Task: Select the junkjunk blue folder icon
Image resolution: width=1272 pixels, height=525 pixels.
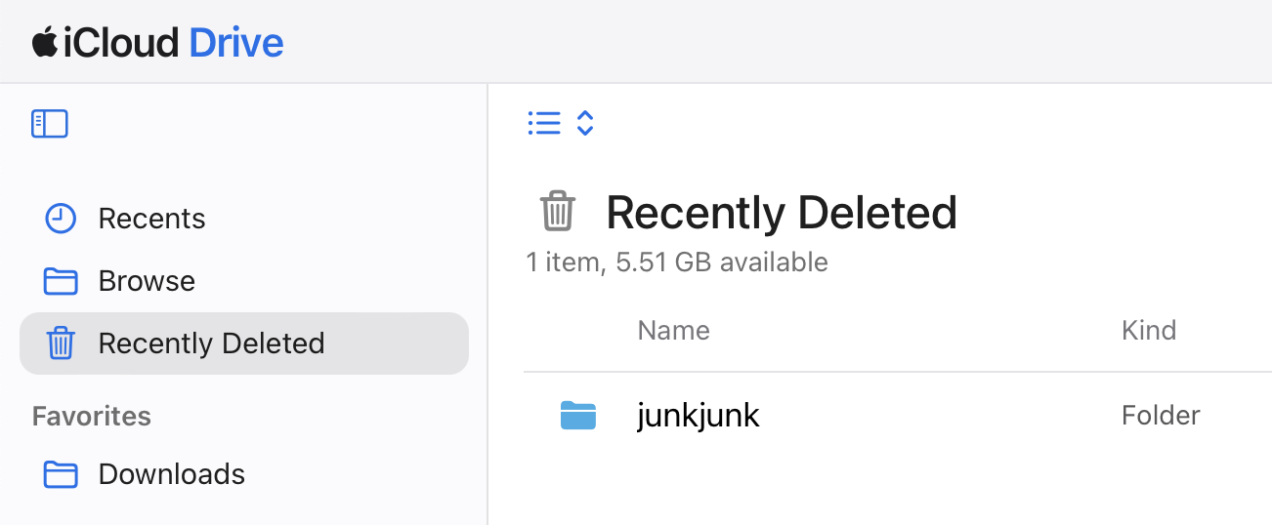Action: coord(578,416)
